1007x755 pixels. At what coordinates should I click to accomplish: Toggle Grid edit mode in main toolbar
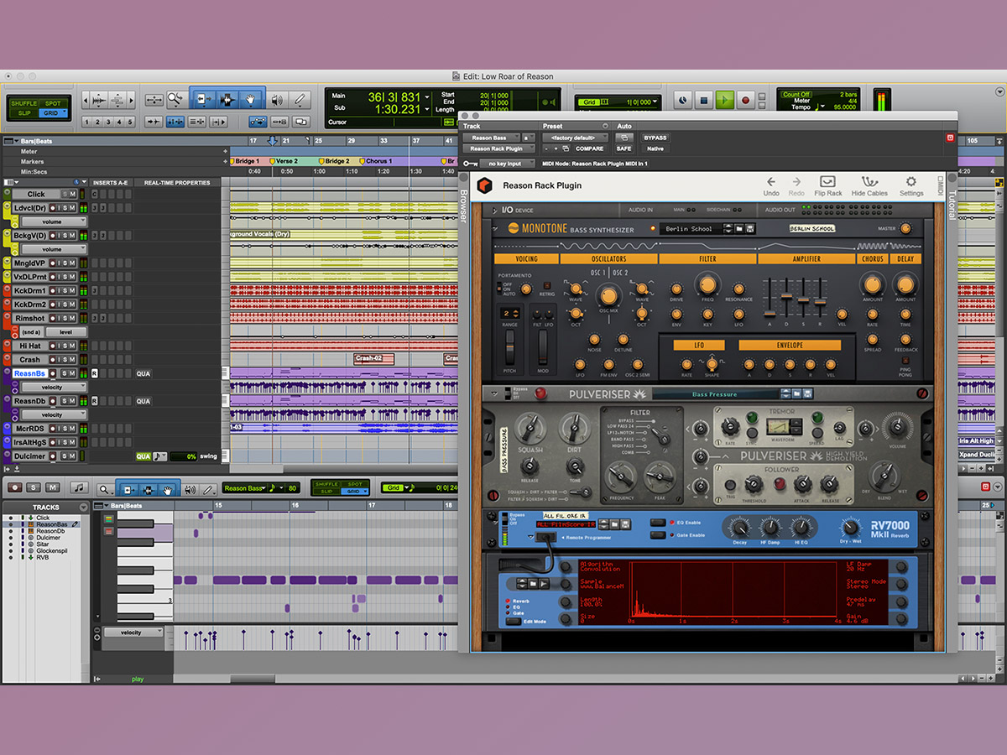click(x=52, y=112)
